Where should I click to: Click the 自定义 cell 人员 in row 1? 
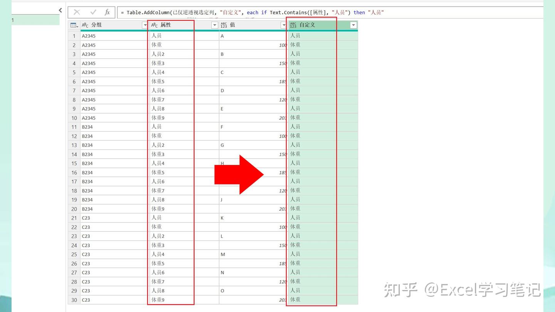323,36
